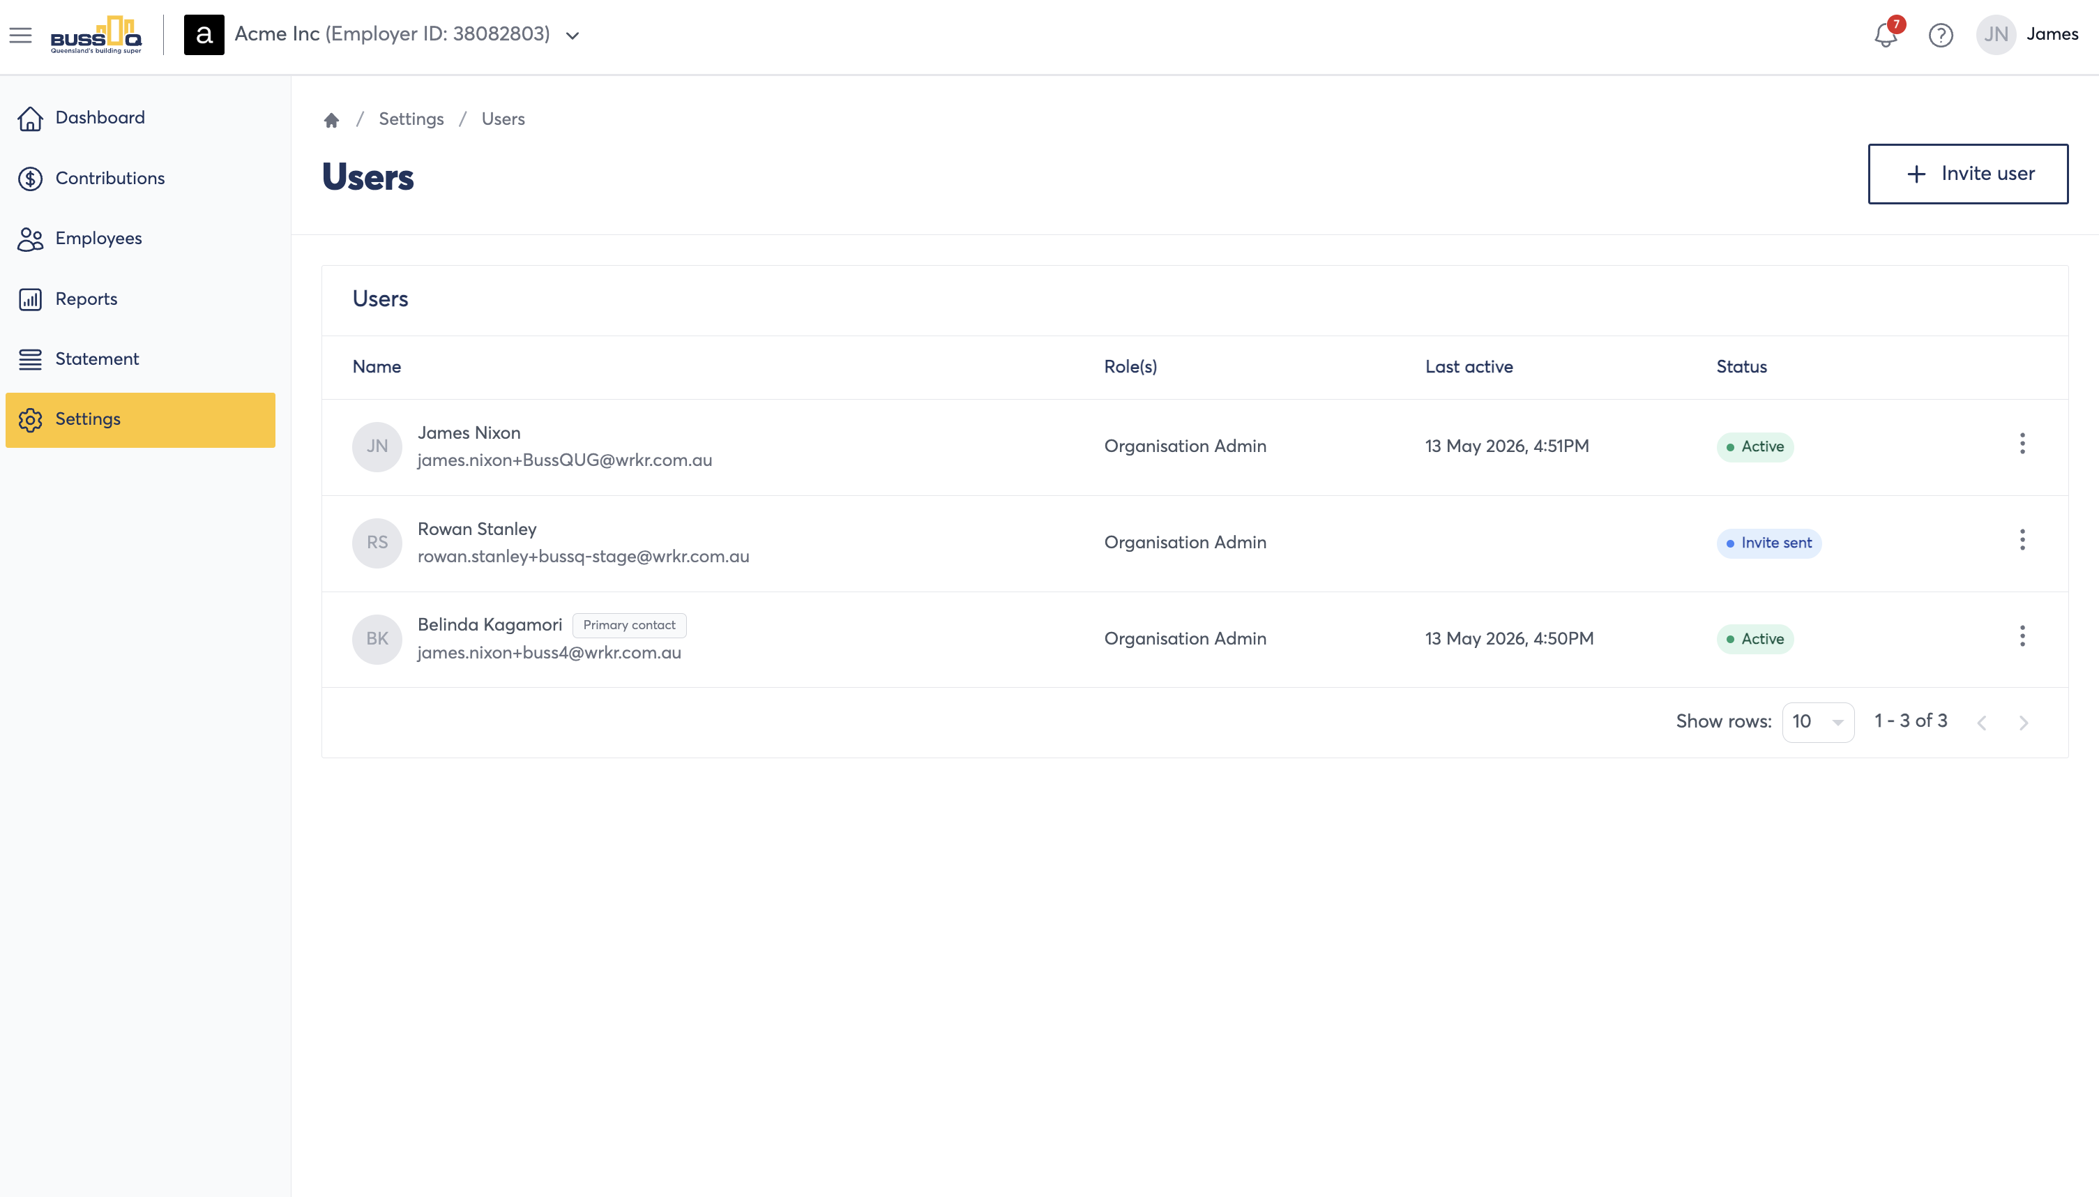Go to next page of users
Screen dimensions: 2099x1197
pos(2024,723)
